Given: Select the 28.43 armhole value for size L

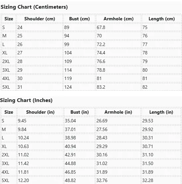Looking at the screenshot, I should point(102,138).
